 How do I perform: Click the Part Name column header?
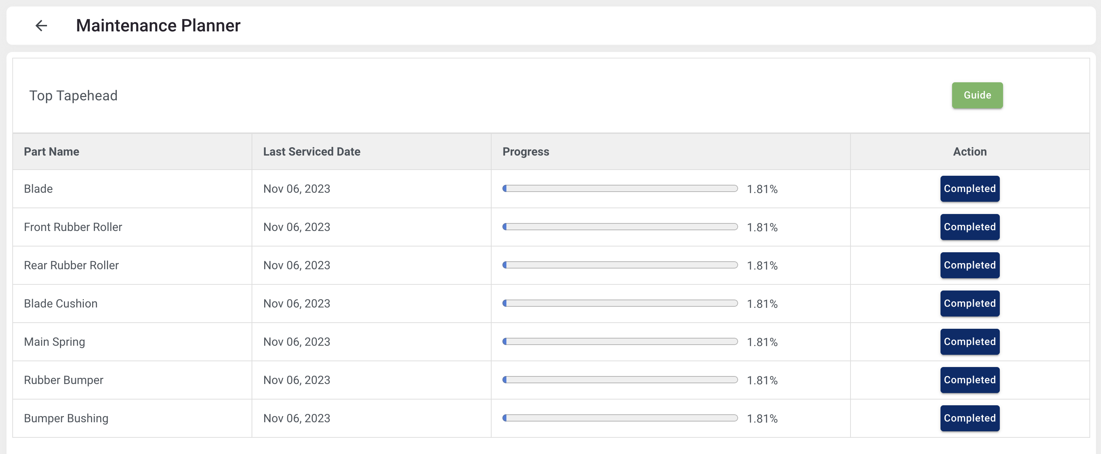(x=51, y=152)
